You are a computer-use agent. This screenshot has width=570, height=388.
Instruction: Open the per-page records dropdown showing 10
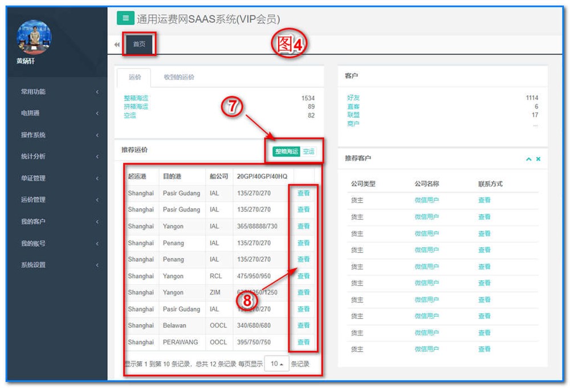point(276,364)
